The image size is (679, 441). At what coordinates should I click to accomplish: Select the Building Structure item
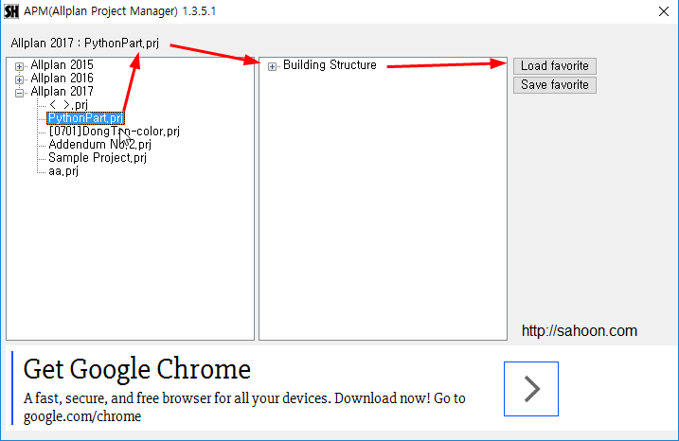click(330, 65)
